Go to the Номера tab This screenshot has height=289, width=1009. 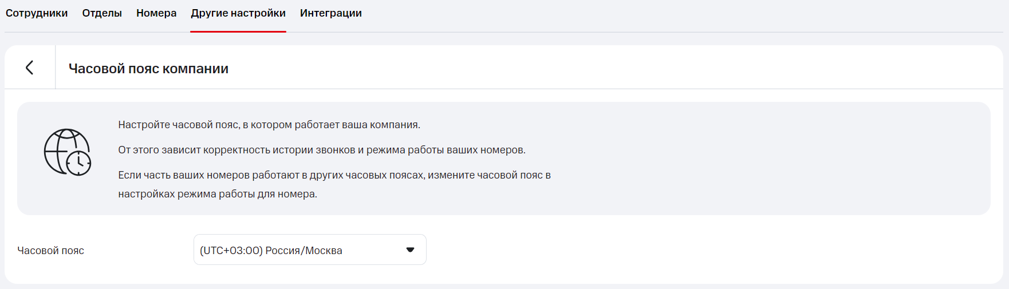coord(156,13)
